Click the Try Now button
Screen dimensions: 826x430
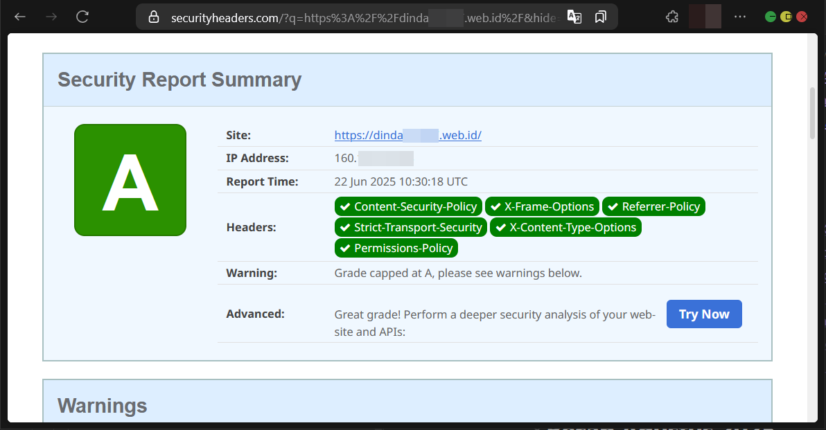pos(704,314)
